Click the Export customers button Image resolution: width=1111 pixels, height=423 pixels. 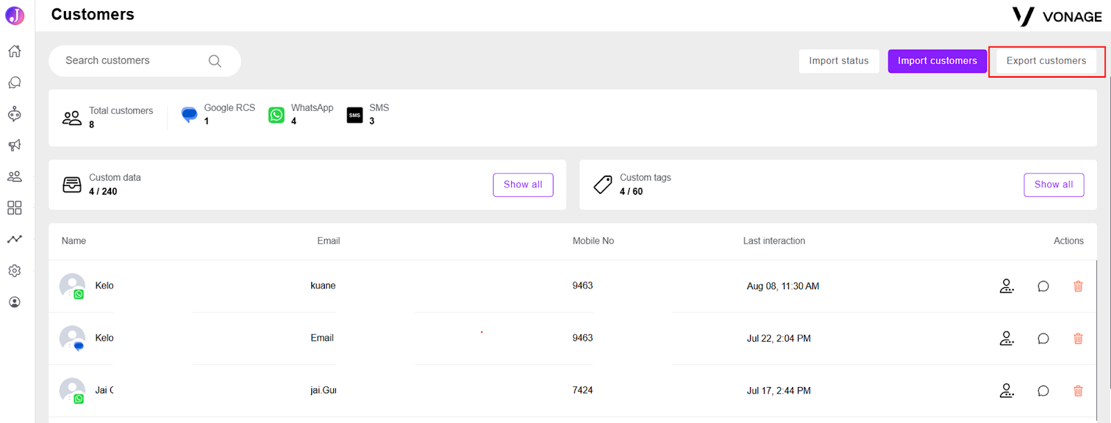[1046, 61]
